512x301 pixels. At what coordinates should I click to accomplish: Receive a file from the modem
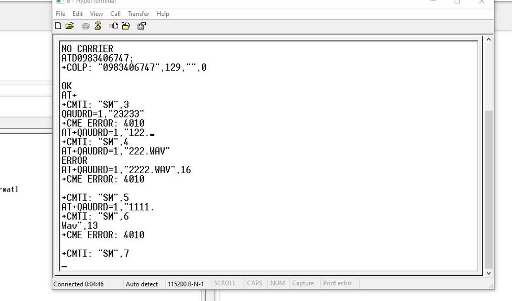tap(125, 26)
